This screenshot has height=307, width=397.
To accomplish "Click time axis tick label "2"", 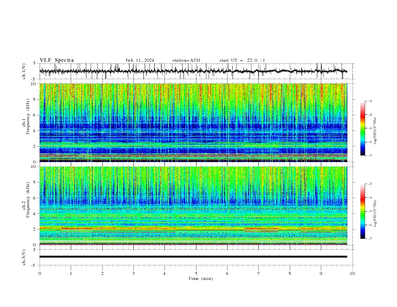I will pyautogui.click(x=102, y=273).
